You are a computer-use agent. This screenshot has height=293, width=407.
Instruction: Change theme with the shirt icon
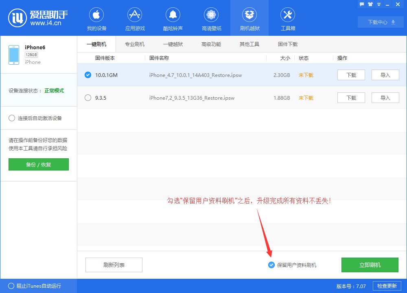(x=370, y=4)
